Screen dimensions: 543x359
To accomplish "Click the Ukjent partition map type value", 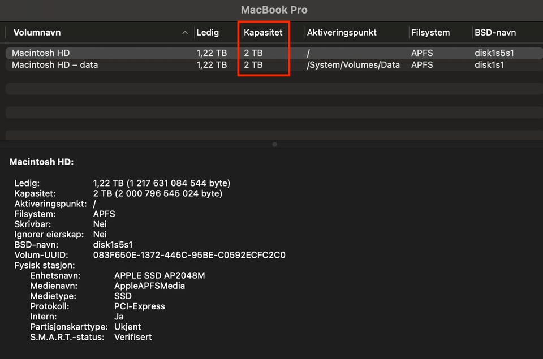I will click(x=127, y=327).
